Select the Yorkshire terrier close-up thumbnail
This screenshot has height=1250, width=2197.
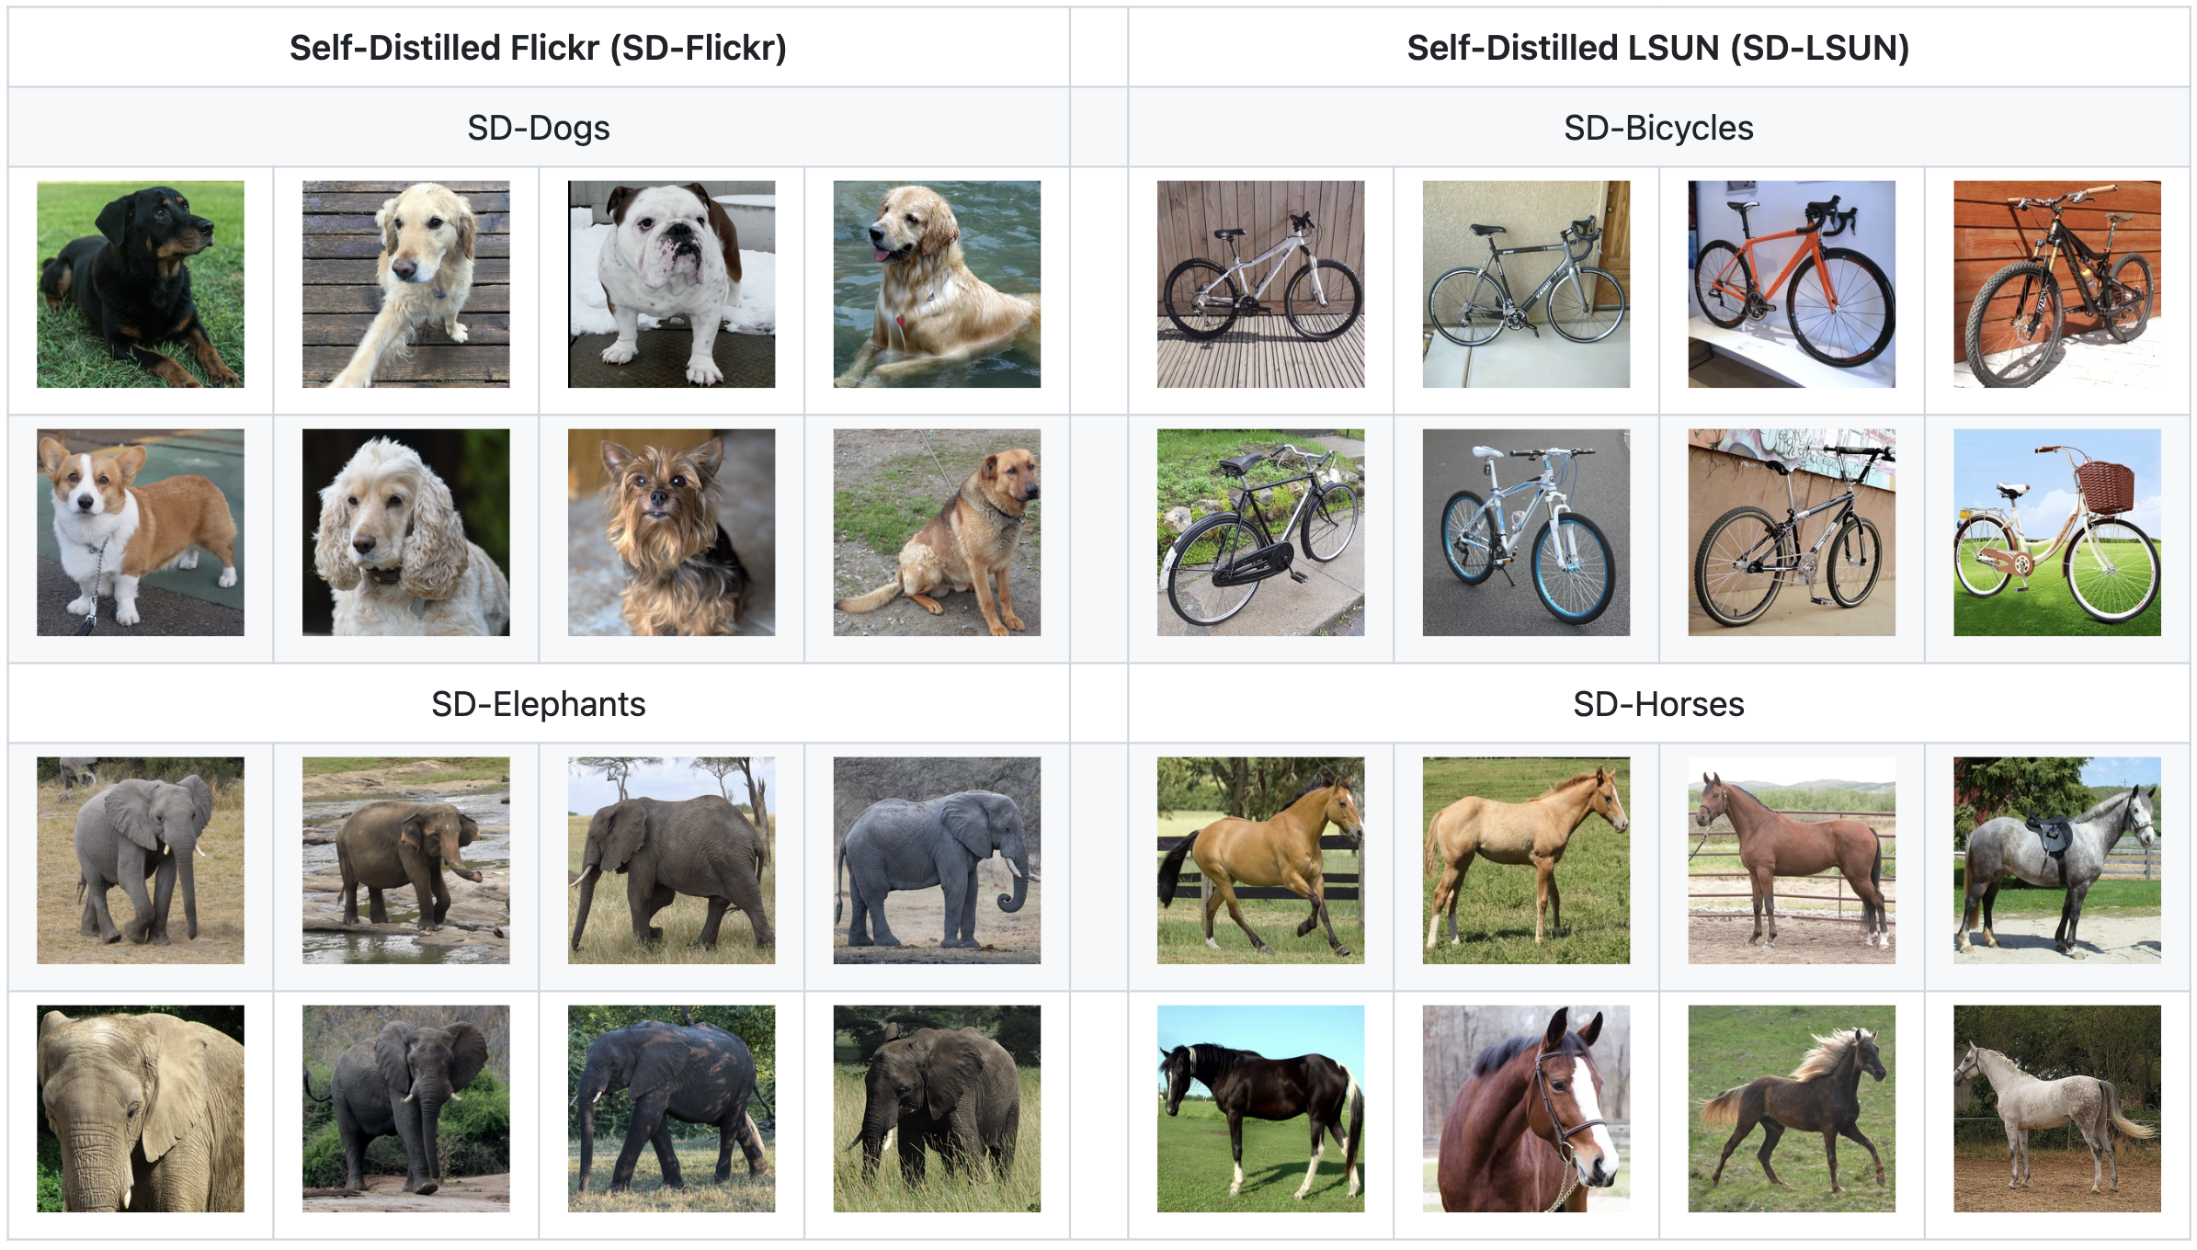pyautogui.click(x=671, y=532)
